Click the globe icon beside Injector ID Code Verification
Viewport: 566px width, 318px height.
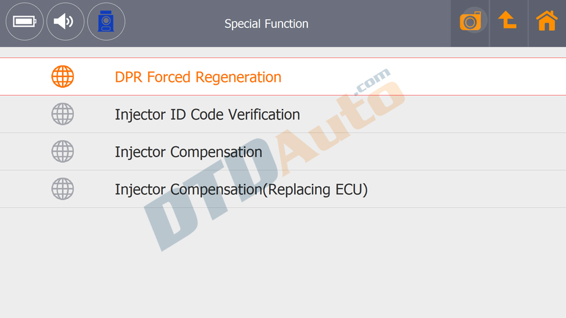point(63,114)
